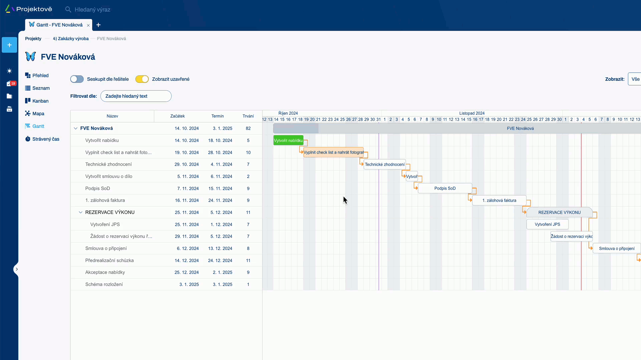
Task: Navigate to Projekty breadcrumb link
Action: click(33, 38)
